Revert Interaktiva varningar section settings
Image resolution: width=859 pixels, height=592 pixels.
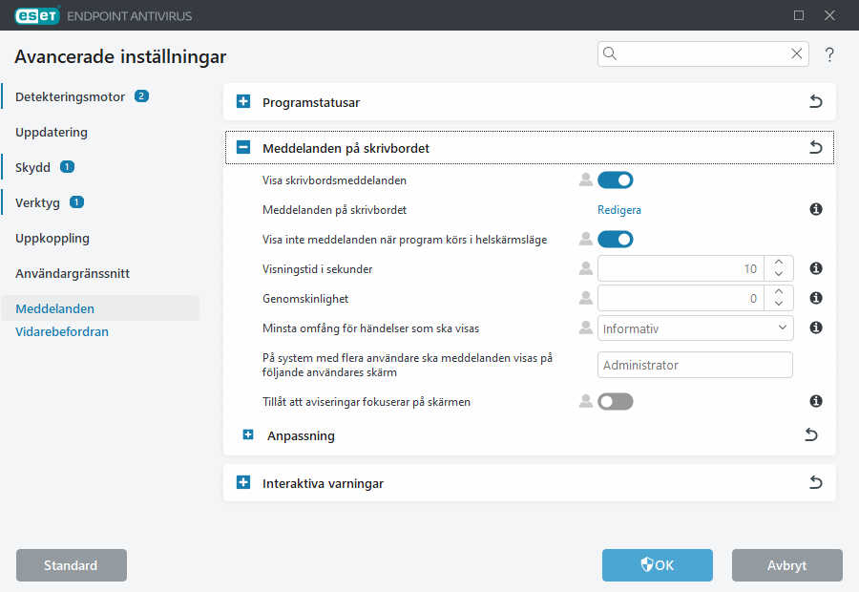click(816, 482)
